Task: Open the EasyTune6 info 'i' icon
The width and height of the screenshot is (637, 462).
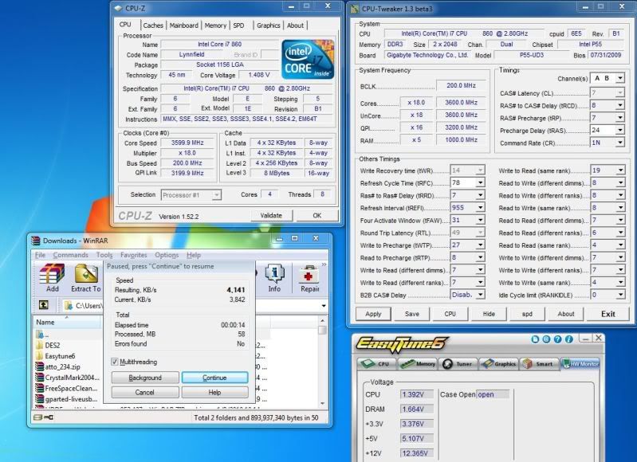Action: 568,339
